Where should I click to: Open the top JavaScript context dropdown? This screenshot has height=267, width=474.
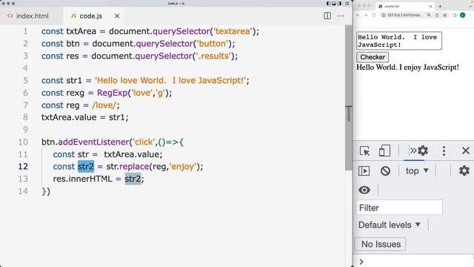pyautogui.click(x=417, y=171)
